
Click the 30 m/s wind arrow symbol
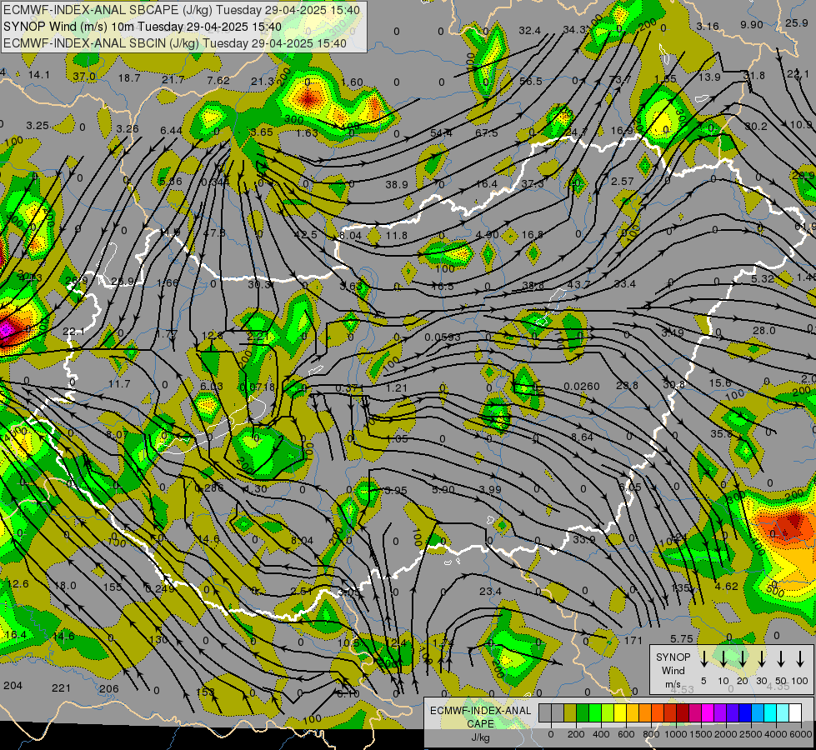(x=762, y=658)
